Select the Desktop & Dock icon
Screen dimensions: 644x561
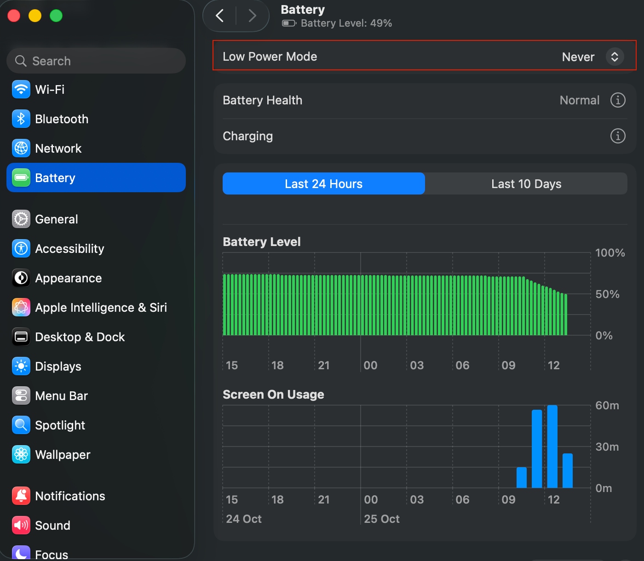[21, 337]
